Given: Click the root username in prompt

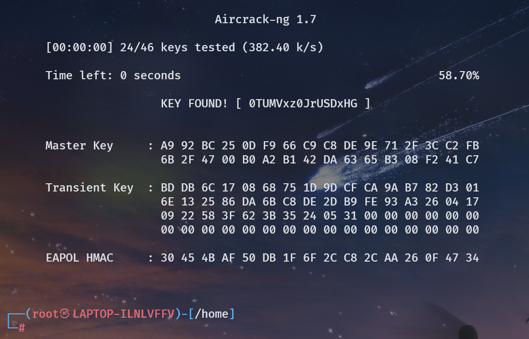Looking at the screenshot, I should pyautogui.click(x=45, y=314).
